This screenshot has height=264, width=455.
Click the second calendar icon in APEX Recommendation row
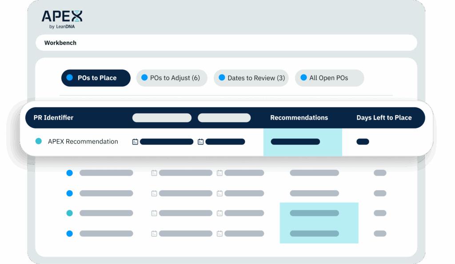click(x=200, y=141)
